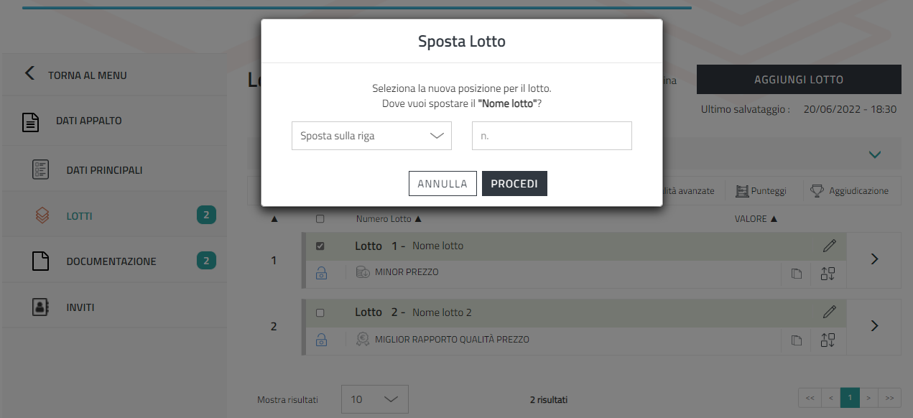Open the Lotti section in sidebar
This screenshot has height=418, width=913.
tap(79, 216)
